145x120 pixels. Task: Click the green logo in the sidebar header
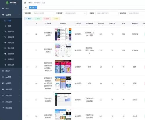7,3
